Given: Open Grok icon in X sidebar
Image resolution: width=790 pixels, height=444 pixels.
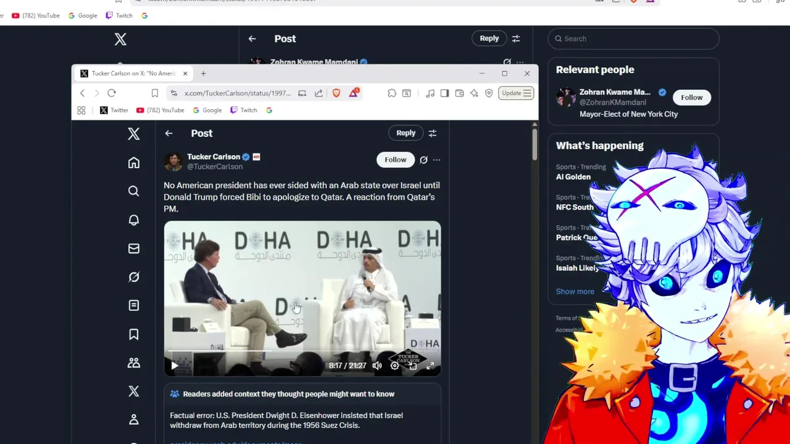Looking at the screenshot, I should [134, 277].
